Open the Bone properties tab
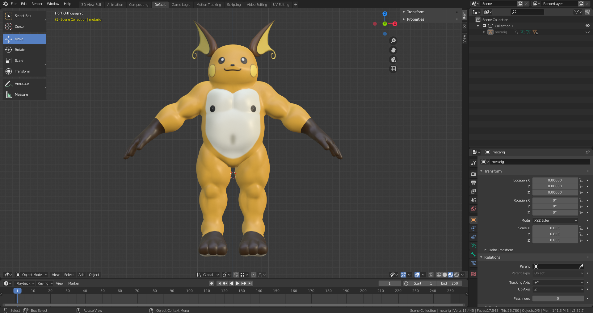 pos(473,254)
